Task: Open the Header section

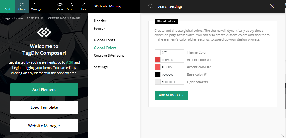Action: pos(100,21)
